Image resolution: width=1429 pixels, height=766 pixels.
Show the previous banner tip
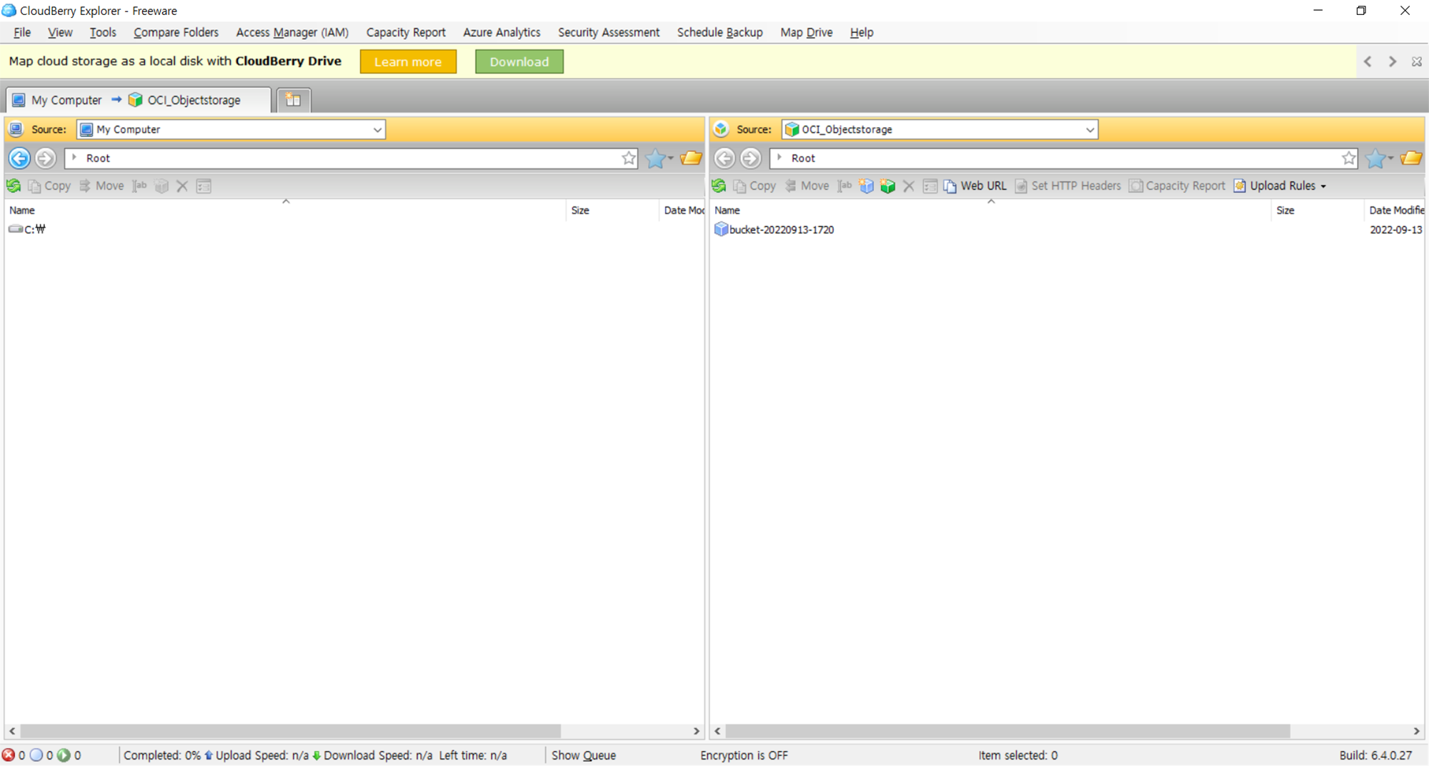(x=1368, y=61)
